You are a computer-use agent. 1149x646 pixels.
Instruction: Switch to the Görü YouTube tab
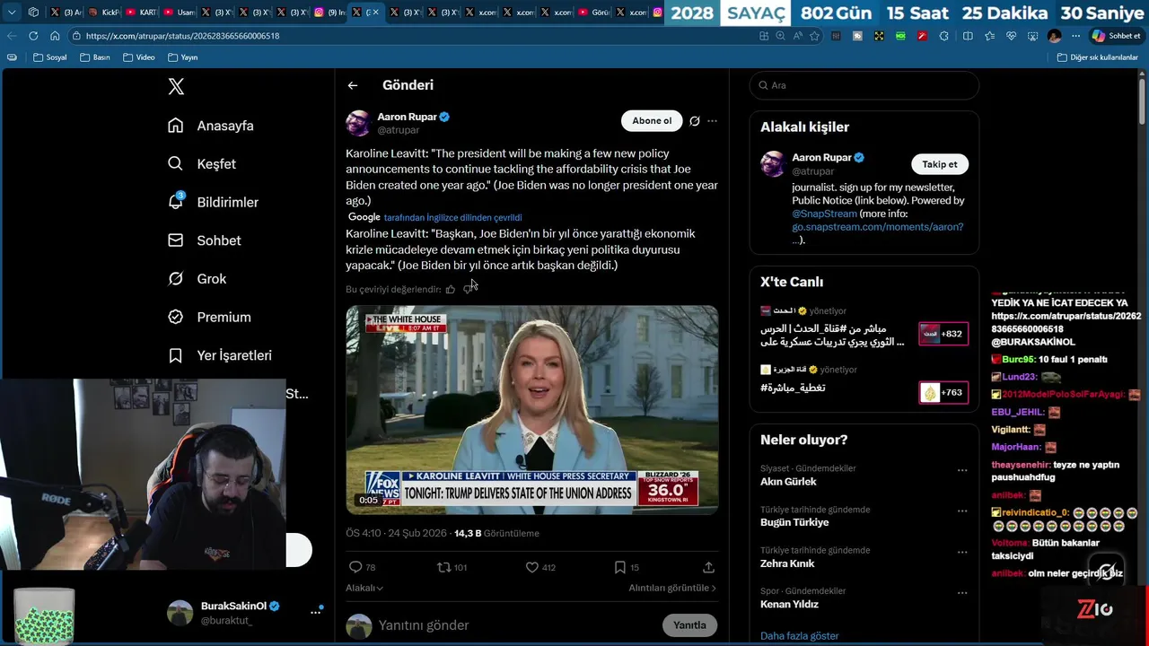point(595,13)
